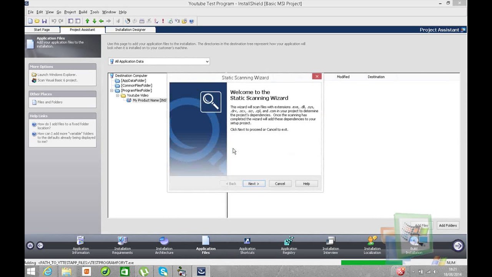Open the File menu
This screenshot has height=277, width=492.
(x=31, y=12)
